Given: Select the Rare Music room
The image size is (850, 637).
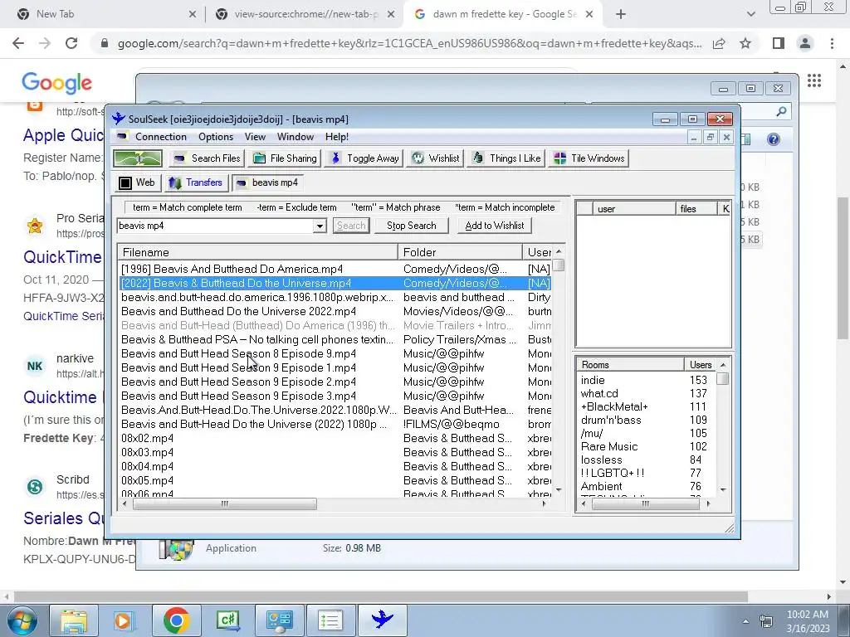Looking at the screenshot, I should pyautogui.click(x=645, y=447).
